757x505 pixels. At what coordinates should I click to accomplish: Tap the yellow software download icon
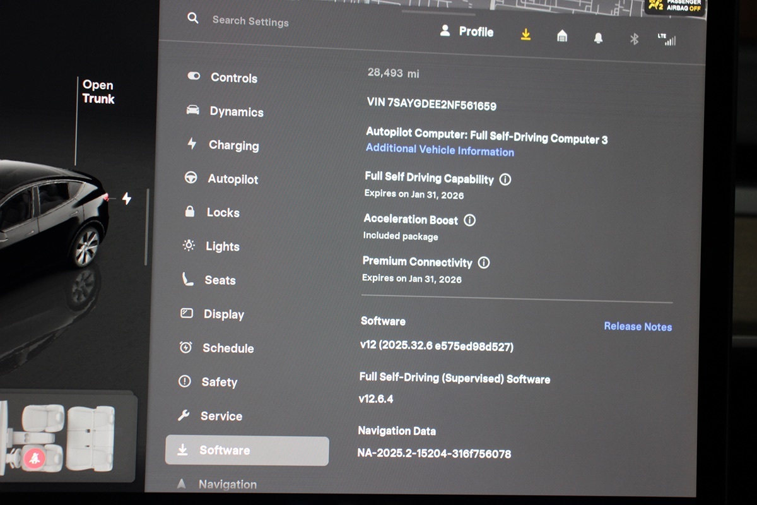point(525,35)
